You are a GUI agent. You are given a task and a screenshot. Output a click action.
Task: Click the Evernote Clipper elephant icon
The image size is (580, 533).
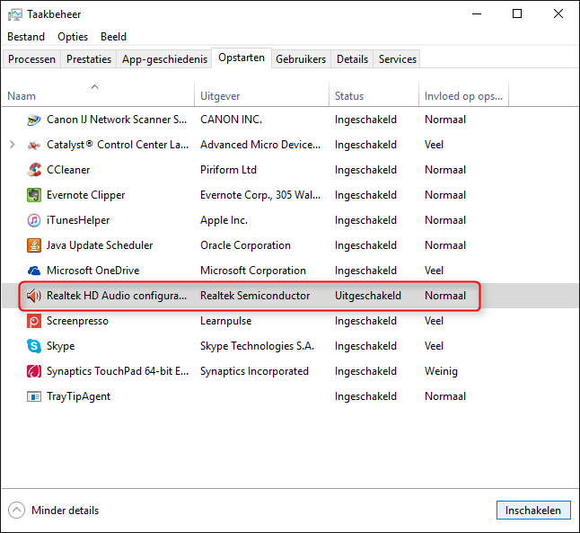[34, 195]
